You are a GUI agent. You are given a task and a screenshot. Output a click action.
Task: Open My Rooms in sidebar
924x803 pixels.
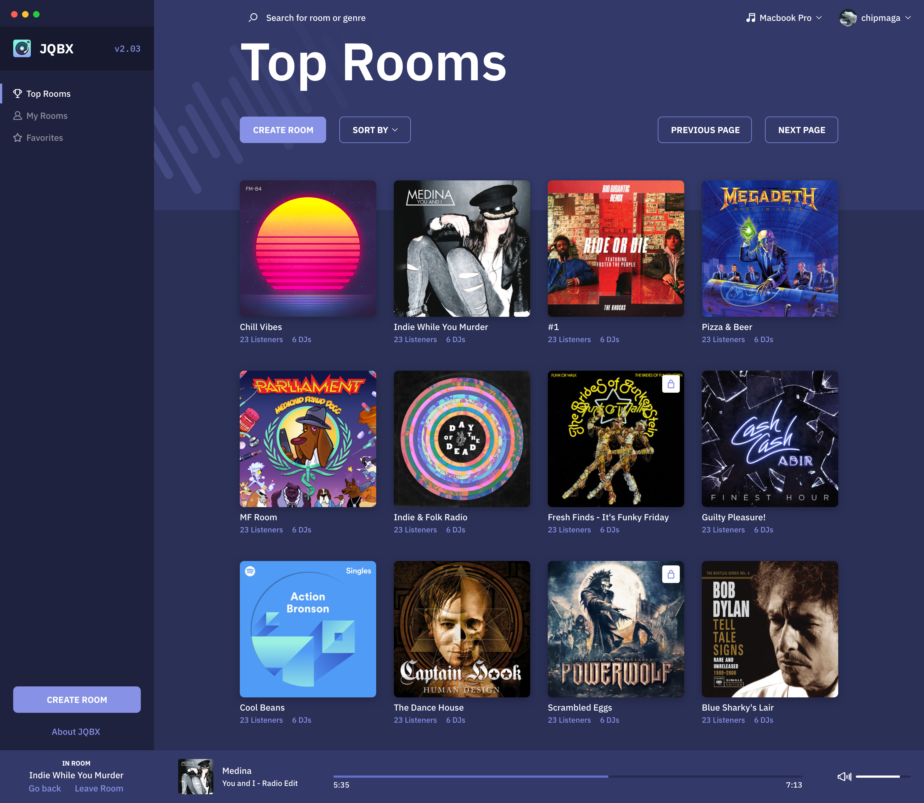(x=47, y=115)
